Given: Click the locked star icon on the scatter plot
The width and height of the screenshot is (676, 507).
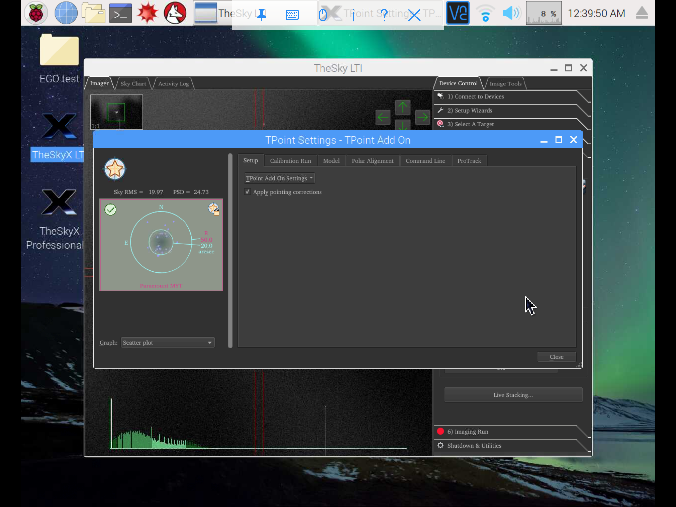Looking at the screenshot, I should click(x=214, y=209).
